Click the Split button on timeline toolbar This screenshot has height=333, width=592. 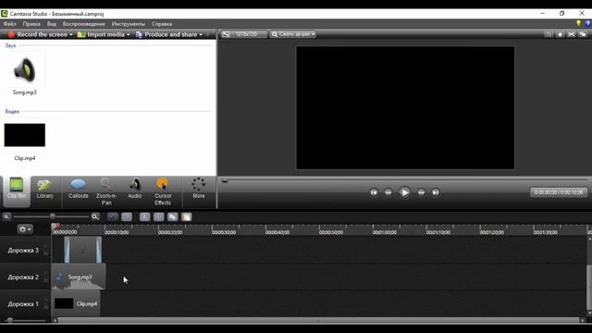158,216
